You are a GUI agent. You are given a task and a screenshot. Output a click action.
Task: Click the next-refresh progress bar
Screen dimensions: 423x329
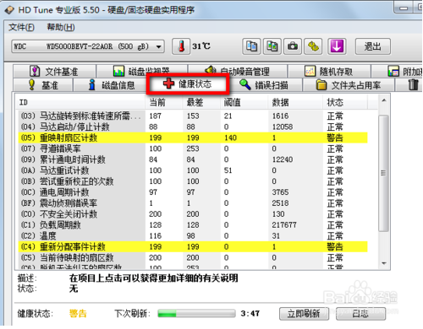(196, 314)
